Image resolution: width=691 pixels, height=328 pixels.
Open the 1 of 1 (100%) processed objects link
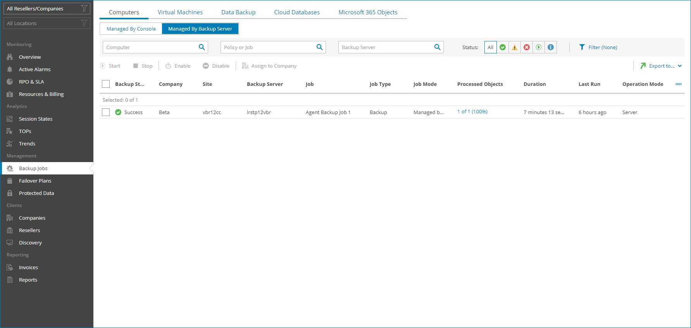click(x=472, y=112)
